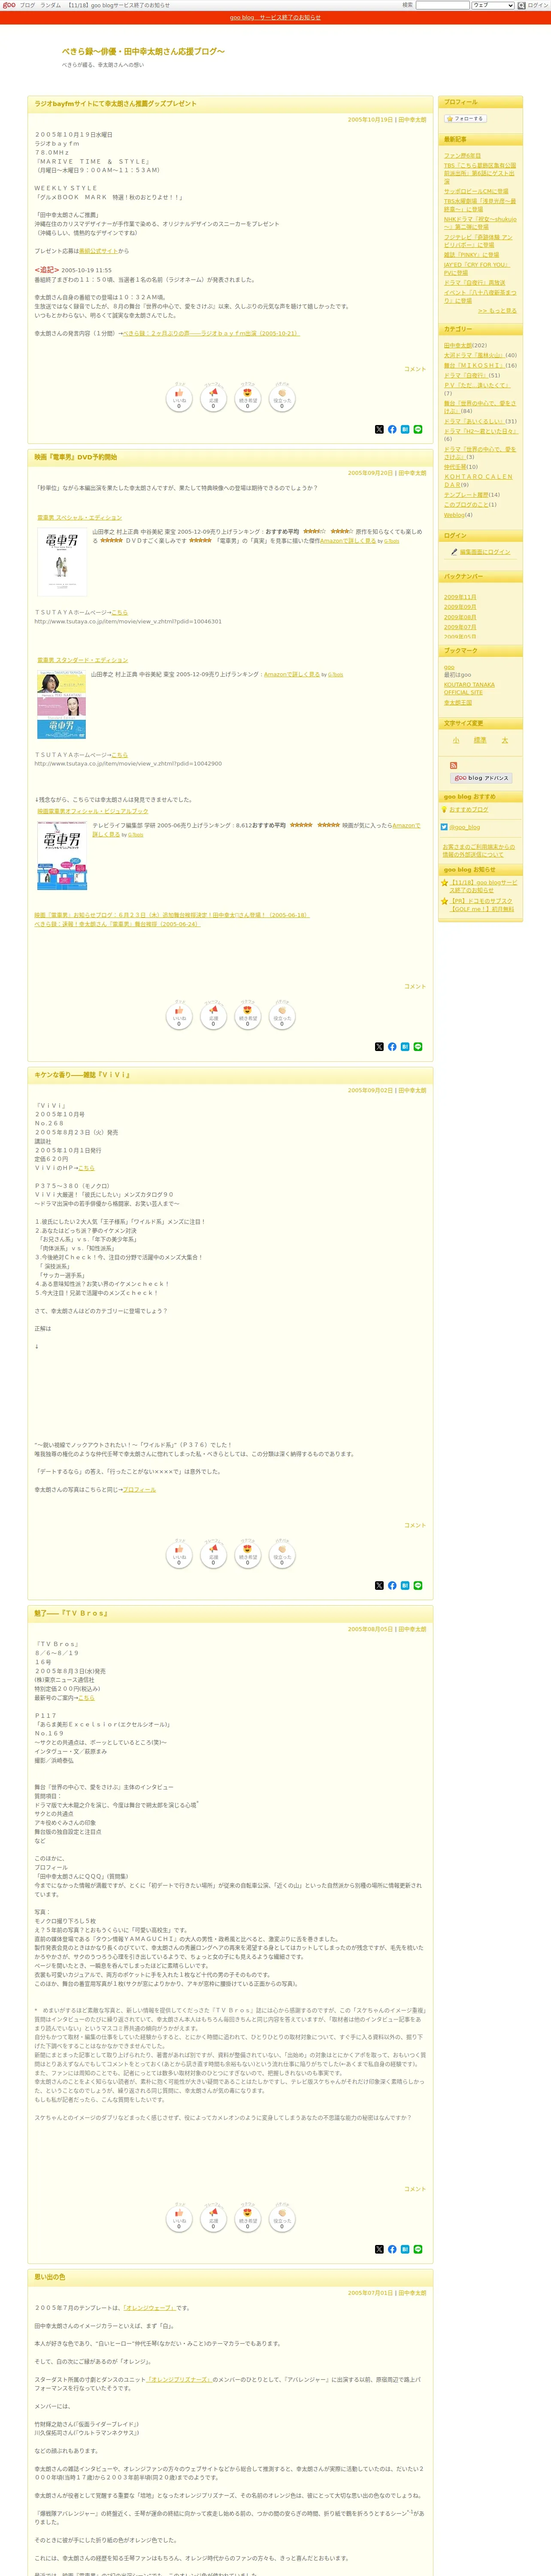The width and height of the screenshot is (551, 2576).
Task: Open category テンプレート履歴
Action: click(466, 494)
